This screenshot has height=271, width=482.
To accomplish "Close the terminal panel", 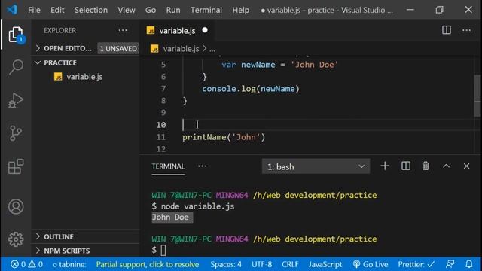I will coord(466,166).
